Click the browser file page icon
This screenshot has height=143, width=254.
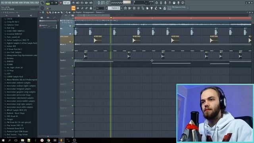pos(19,15)
